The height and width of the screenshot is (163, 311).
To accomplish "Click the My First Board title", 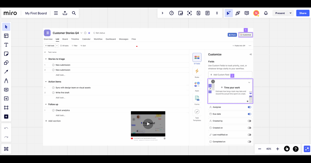I will point(36,13).
